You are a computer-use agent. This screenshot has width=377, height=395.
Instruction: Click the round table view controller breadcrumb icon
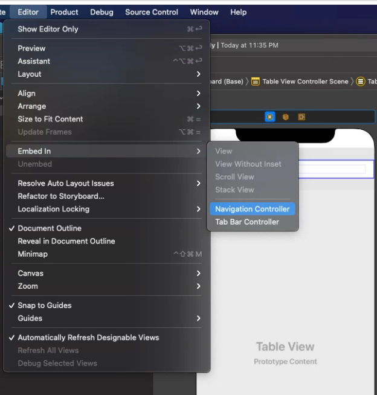click(x=361, y=82)
